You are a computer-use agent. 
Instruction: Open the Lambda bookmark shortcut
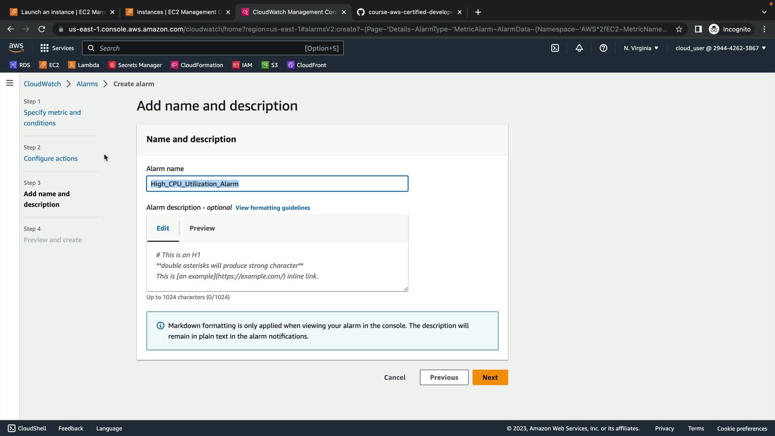(x=84, y=65)
